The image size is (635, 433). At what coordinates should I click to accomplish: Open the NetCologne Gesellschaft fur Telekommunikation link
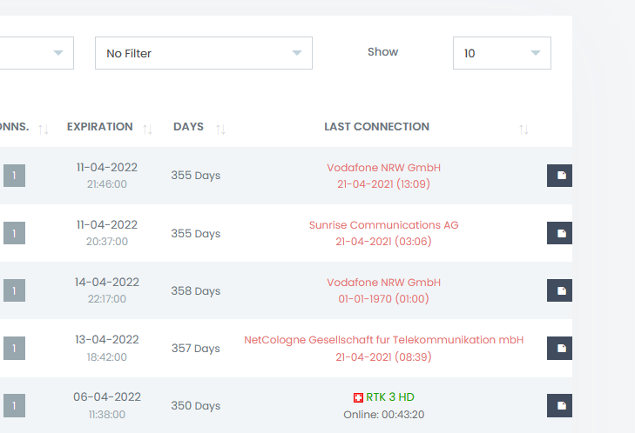[383, 340]
